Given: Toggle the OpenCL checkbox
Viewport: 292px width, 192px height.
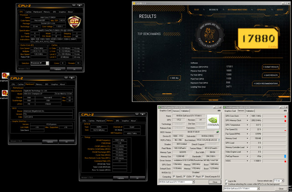Looking at the screenshot, I should pyautogui.click(x=174, y=176).
